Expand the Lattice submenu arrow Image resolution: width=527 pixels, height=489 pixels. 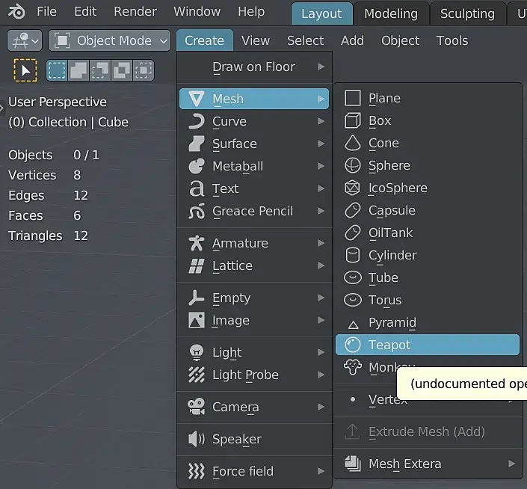321,265
